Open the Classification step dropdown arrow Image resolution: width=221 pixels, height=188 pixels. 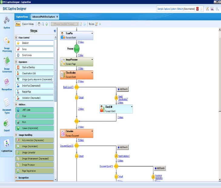pos(92,73)
